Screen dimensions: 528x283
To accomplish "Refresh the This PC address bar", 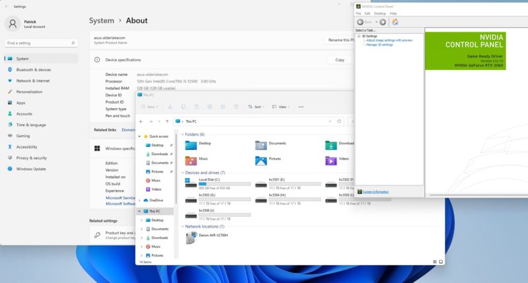I will click(x=339, y=121).
